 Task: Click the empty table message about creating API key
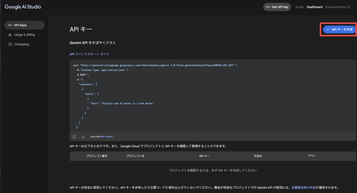coord(213,170)
